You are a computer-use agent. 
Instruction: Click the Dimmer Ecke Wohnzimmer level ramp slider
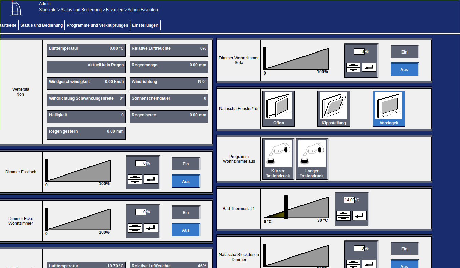tap(78, 219)
